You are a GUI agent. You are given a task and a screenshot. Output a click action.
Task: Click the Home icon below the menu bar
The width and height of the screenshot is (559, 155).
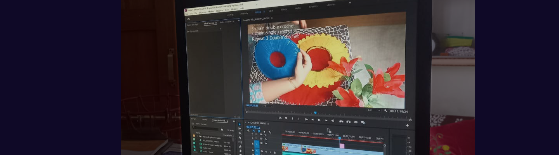point(189,19)
